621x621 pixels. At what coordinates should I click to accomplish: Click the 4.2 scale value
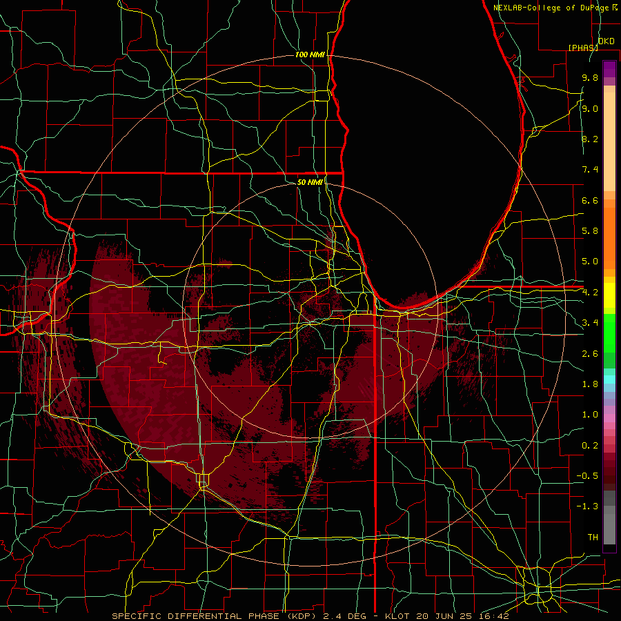coord(590,293)
